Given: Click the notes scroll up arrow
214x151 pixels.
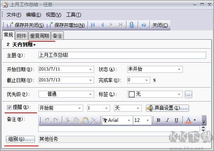Looking at the screenshot, I should (x=203, y=127).
